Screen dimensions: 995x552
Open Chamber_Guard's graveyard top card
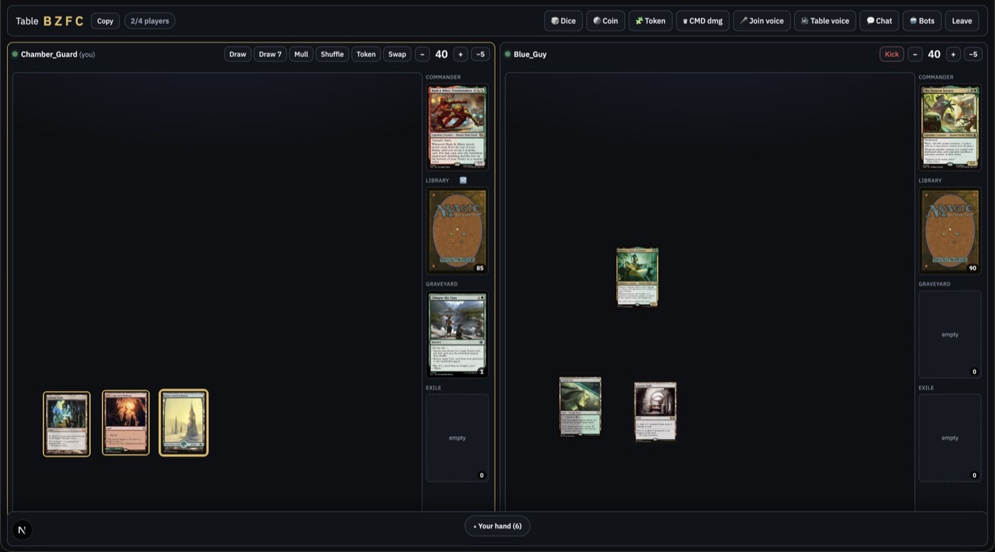[x=457, y=335]
